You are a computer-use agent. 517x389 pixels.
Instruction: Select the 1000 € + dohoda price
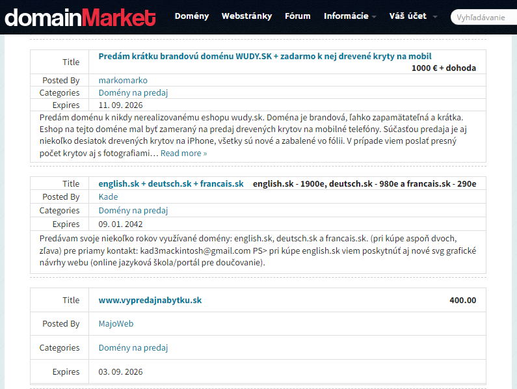coord(444,68)
